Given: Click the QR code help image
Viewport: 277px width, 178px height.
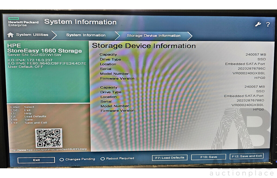Looking at the screenshot, I should point(49,138).
